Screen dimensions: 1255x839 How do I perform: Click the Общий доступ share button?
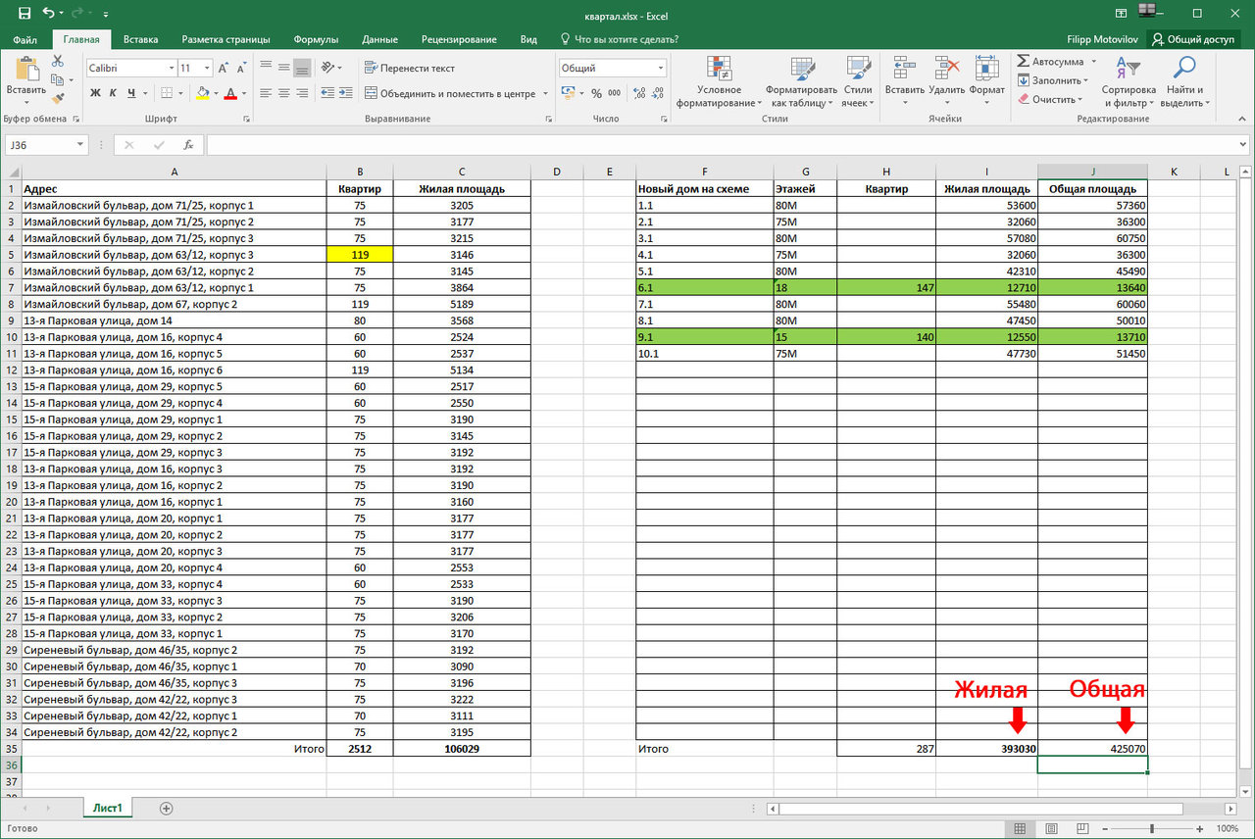click(x=1193, y=39)
